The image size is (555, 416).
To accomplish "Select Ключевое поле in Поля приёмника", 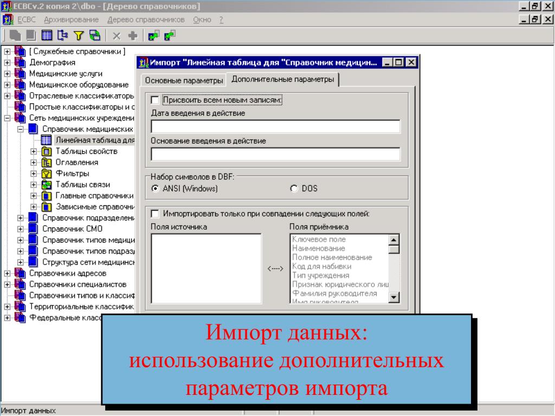I will click(x=319, y=239).
